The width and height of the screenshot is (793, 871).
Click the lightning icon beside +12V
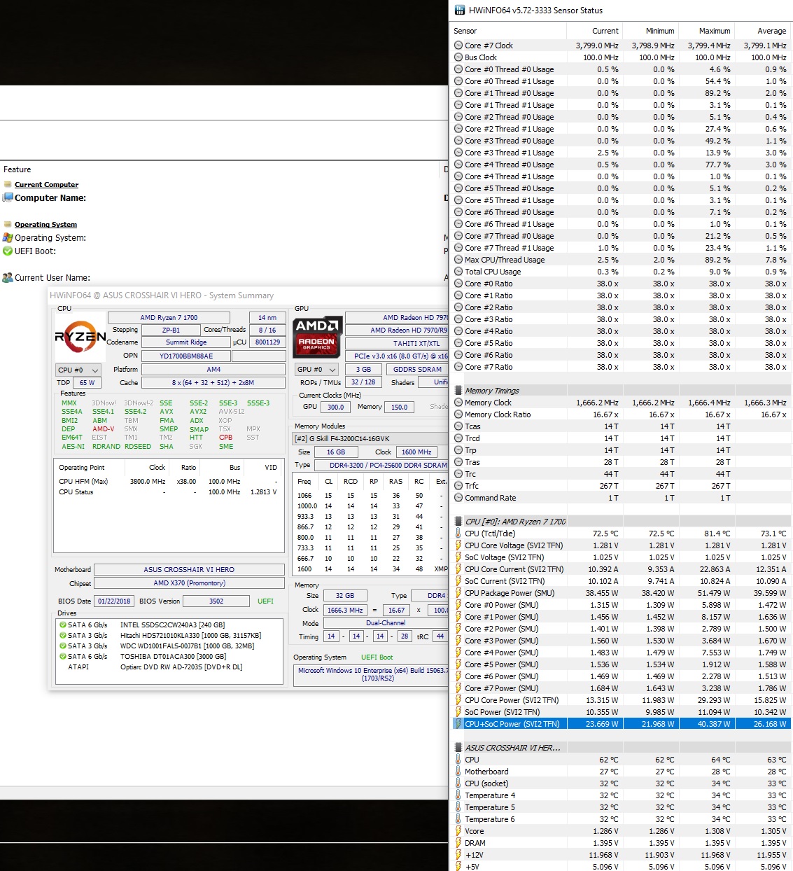tap(458, 855)
